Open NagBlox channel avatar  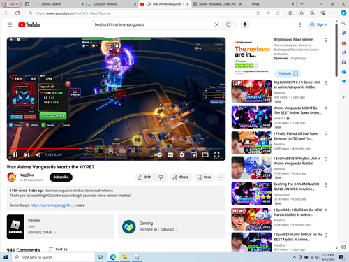12,177
